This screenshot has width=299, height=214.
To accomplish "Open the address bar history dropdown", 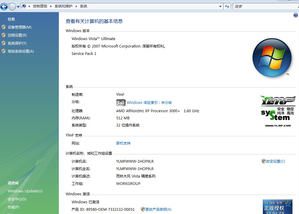I will click(x=220, y=6).
